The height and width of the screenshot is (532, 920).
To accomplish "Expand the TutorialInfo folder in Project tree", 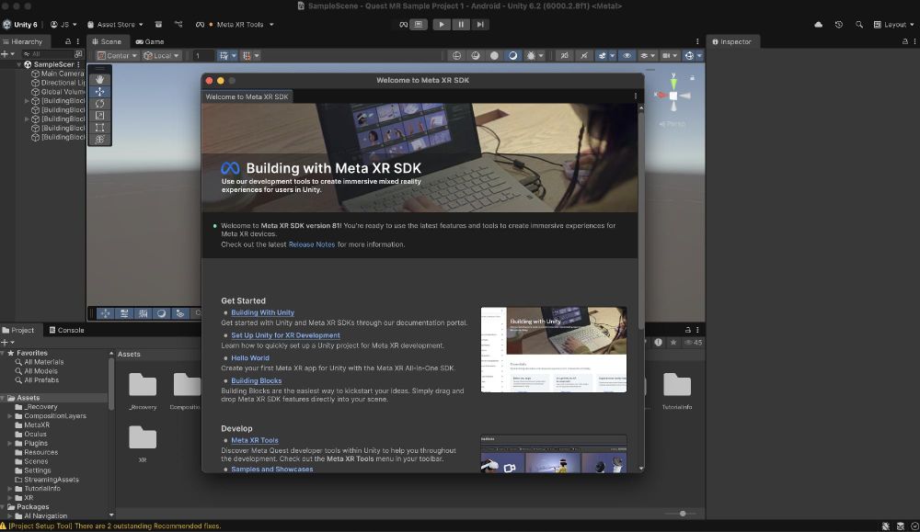I will pyautogui.click(x=10, y=489).
